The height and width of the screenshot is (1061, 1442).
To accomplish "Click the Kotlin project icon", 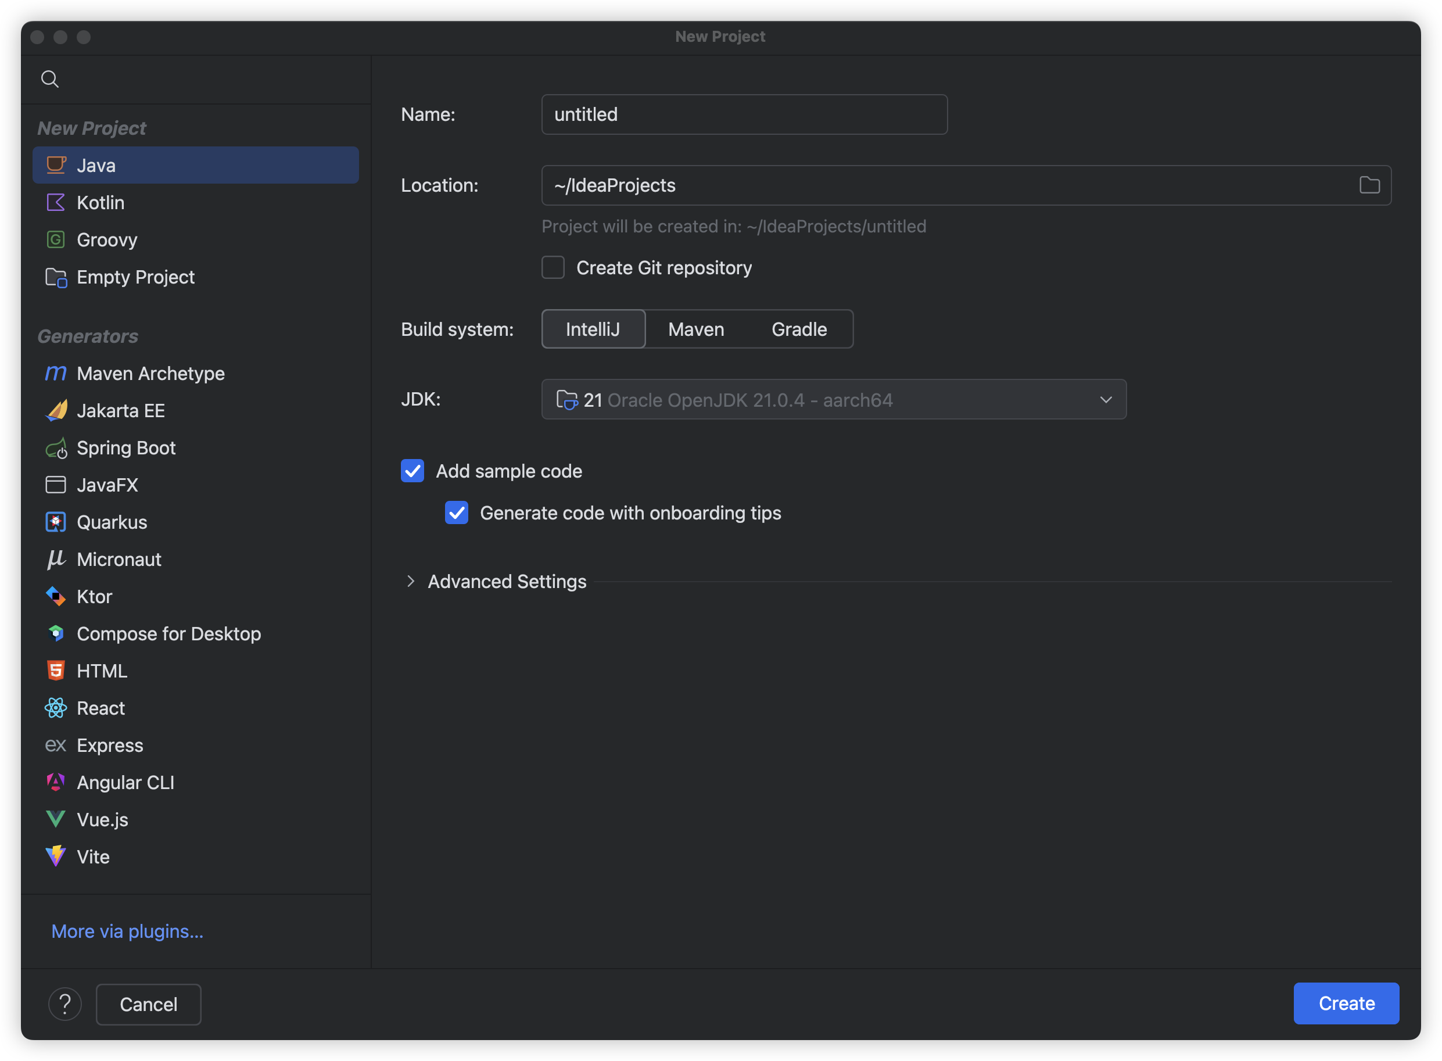I will pyautogui.click(x=56, y=202).
